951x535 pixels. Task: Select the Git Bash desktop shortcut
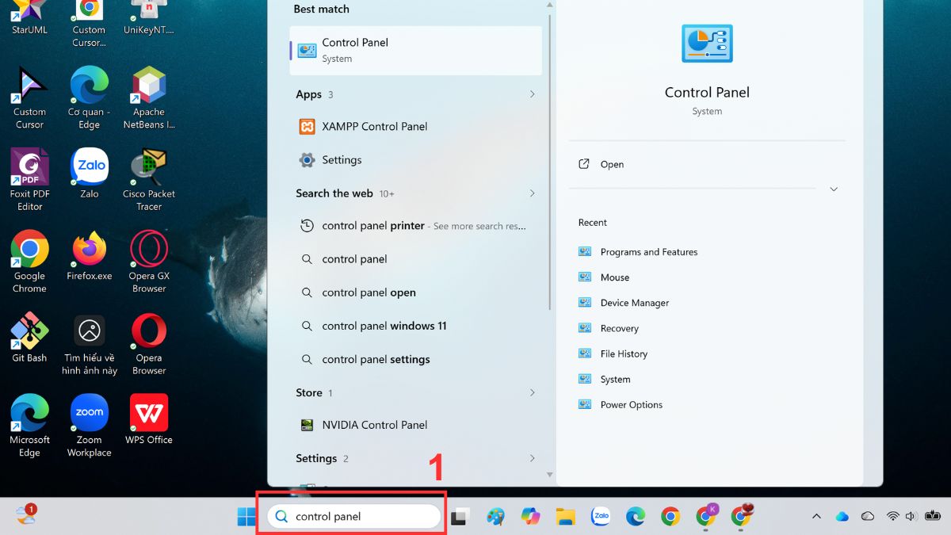(x=29, y=338)
